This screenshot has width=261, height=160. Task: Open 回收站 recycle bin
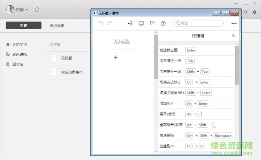pyautogui.click(x=17, y=64)
